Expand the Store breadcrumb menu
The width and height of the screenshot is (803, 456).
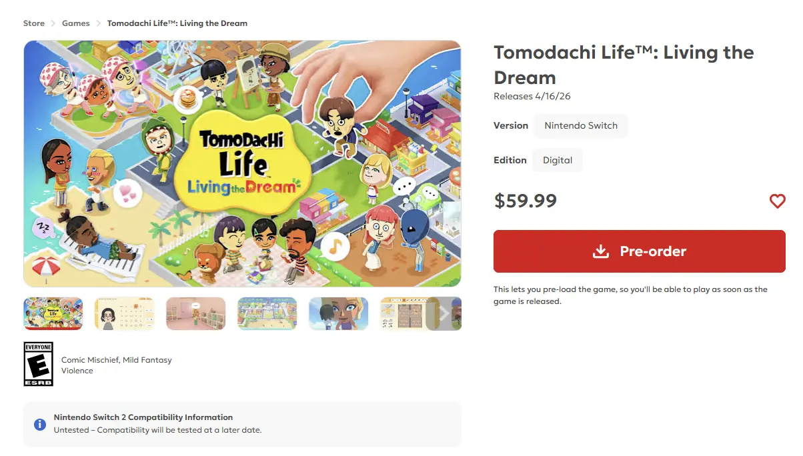(x=34, y=23)
